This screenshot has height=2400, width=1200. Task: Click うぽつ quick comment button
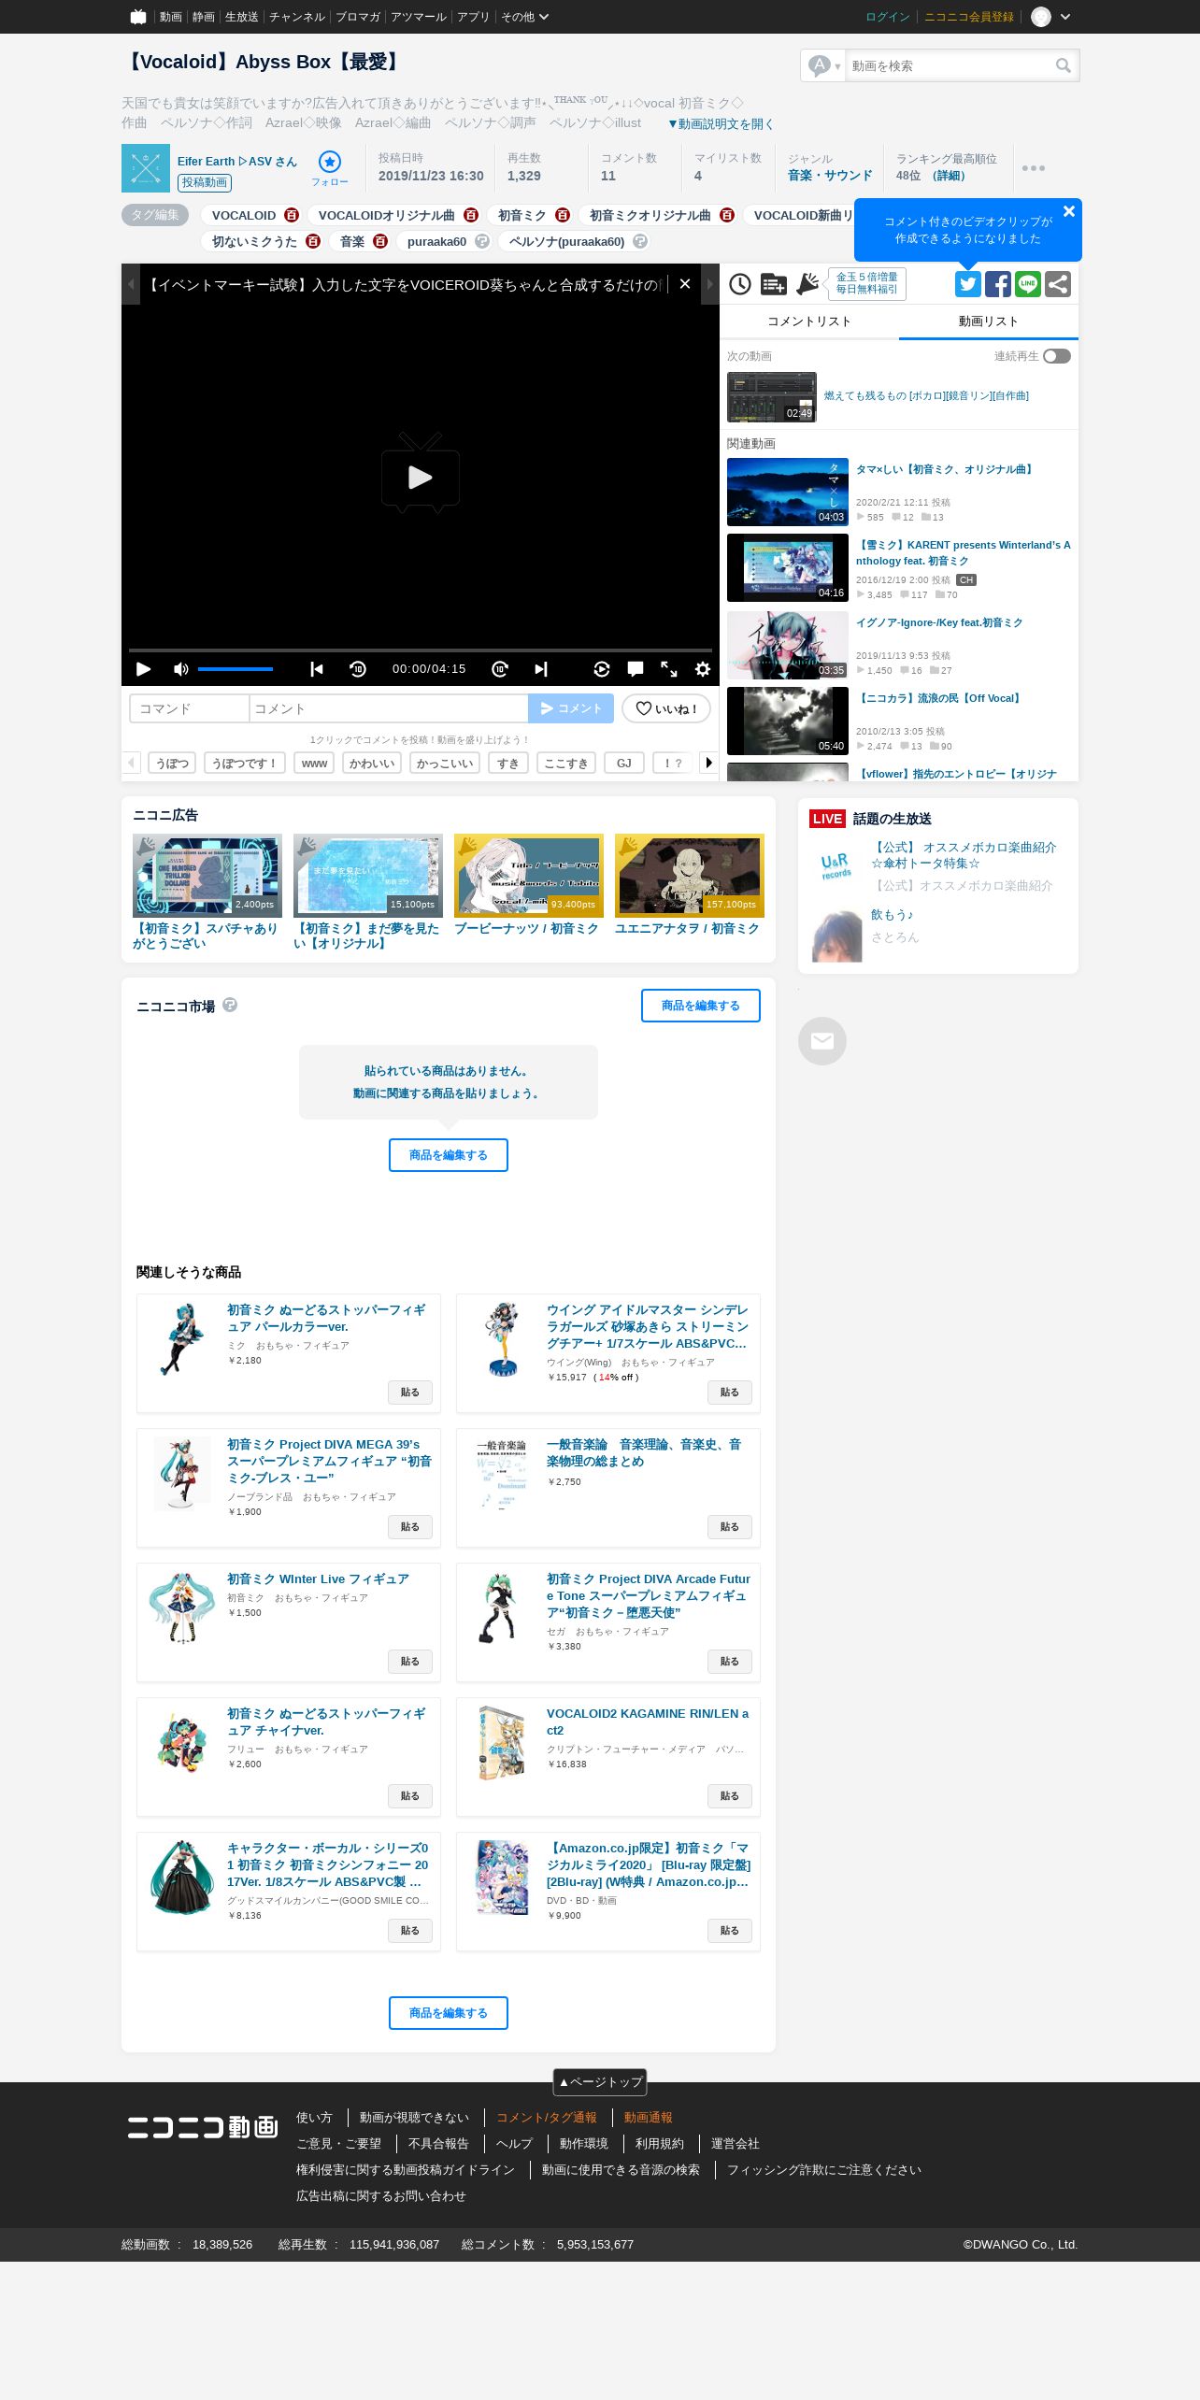pos(172,763)
